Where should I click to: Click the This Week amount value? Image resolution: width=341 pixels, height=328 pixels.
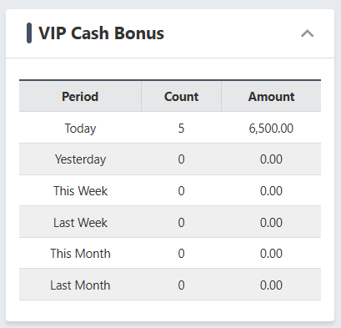(271, 191)
